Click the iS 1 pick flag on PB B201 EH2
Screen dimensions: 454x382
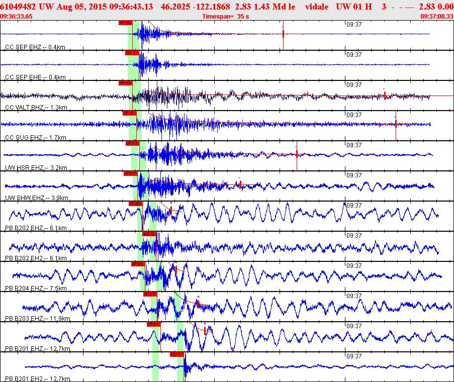(176, 354)
